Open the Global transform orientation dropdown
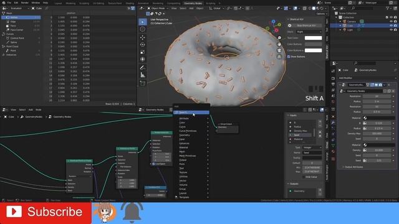The height and width of the screenshot is (224, 399). point(218,8)
